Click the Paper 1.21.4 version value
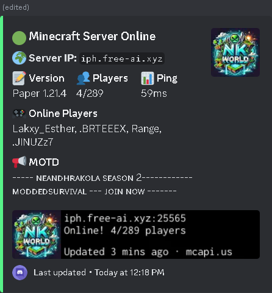Viewport: 272px width, 293px height. 40,93
